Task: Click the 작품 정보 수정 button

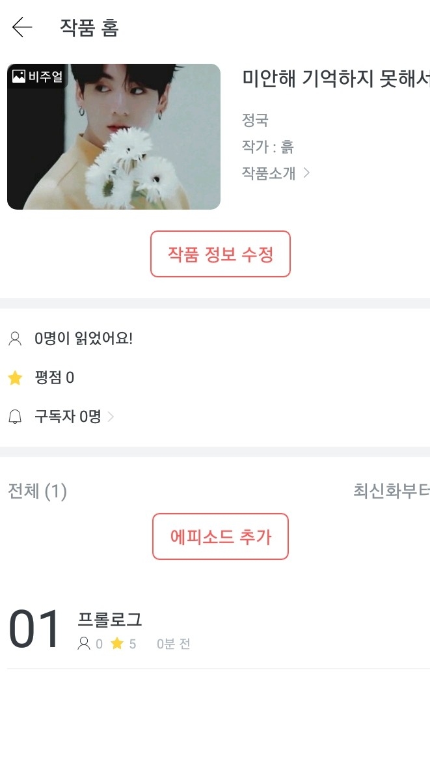Action: (x=221, y=254)
